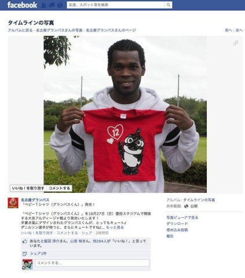Image resolution: width=245 pixels, height=278 pixels.
Task: Click the facebook logo in header
Action: (x=22, y=5)
